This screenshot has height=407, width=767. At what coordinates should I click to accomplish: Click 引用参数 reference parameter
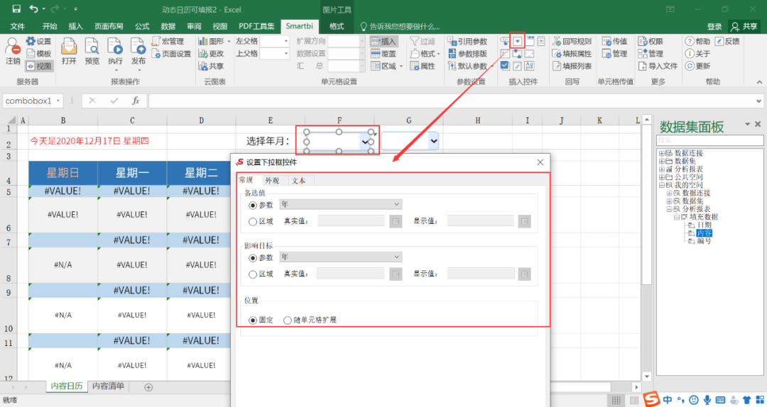(467, 42)
